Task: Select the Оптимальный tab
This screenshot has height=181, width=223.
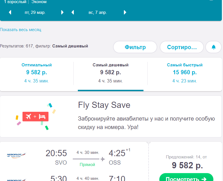Action: [37, 73]
